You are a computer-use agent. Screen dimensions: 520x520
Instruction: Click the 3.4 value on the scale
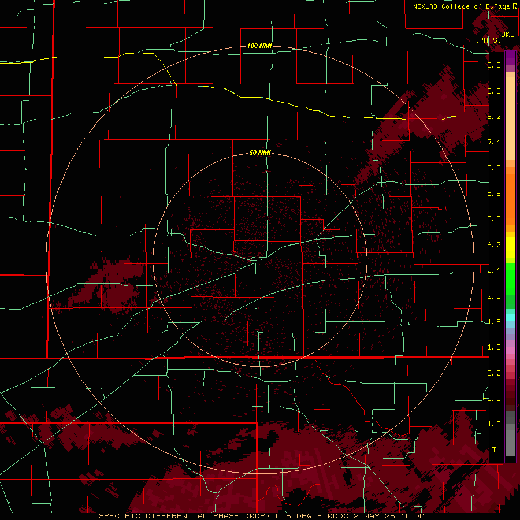[x=494, y=270]
